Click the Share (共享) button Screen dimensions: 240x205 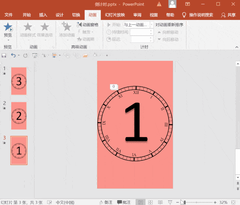tap(228, 15)
